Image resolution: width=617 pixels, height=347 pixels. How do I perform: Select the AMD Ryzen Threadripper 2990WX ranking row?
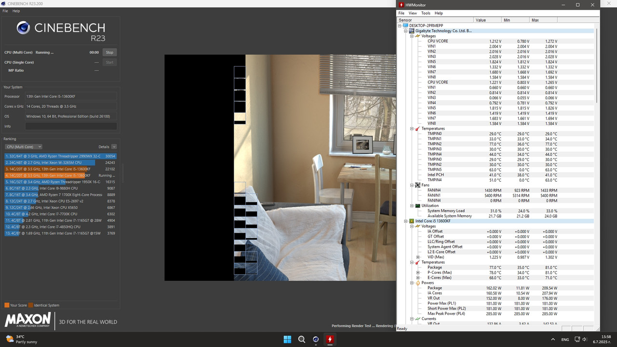click(60, 156)
